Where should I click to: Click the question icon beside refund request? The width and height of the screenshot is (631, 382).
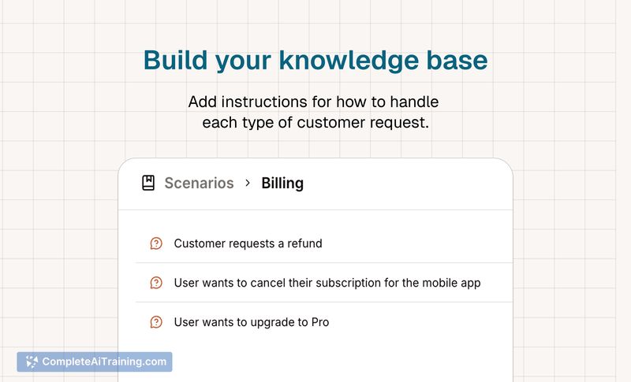tap(156, 243)
